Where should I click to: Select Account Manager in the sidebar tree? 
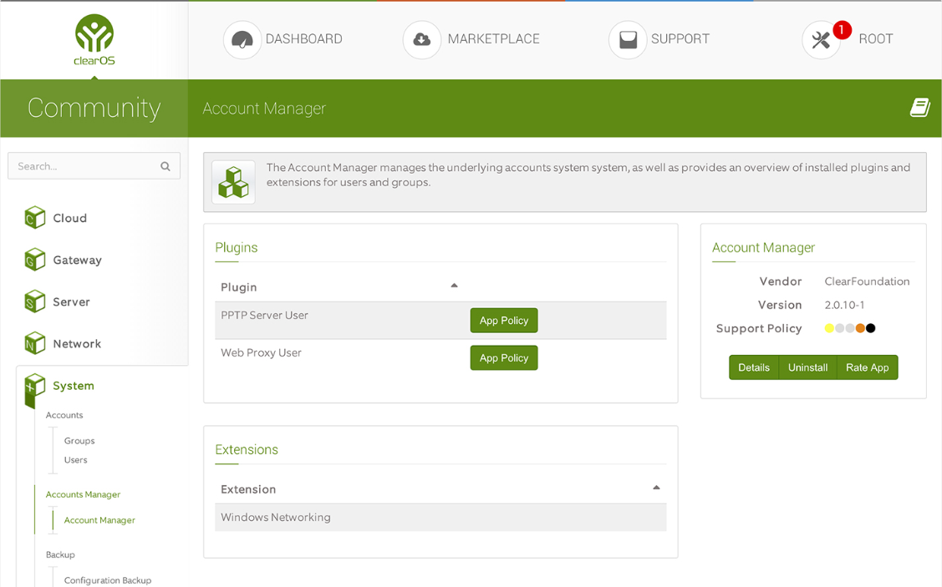[x=99, y=520]
